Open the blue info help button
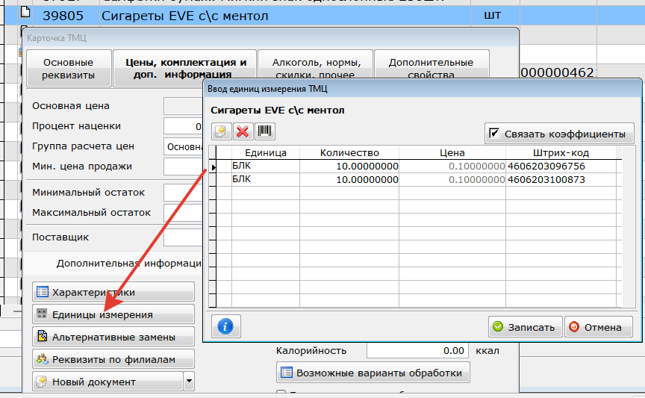The height and width of the screenshot is (398, 645). 225,327
